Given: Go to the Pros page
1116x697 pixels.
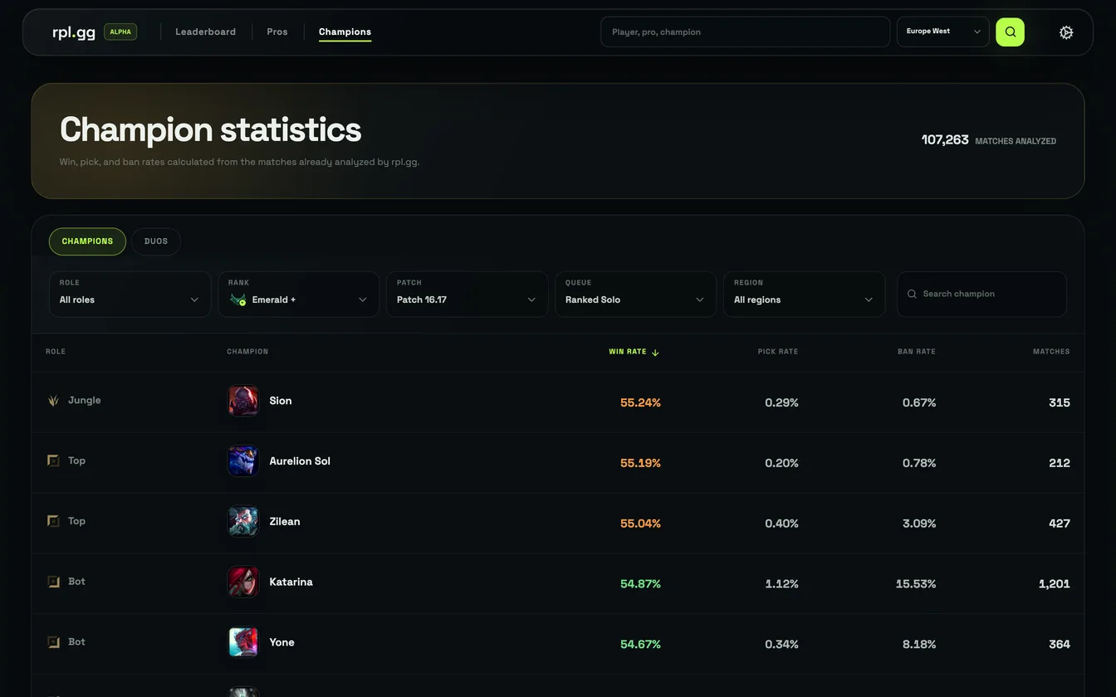Looking at the screenshot, I should click(x=277, y=32).
